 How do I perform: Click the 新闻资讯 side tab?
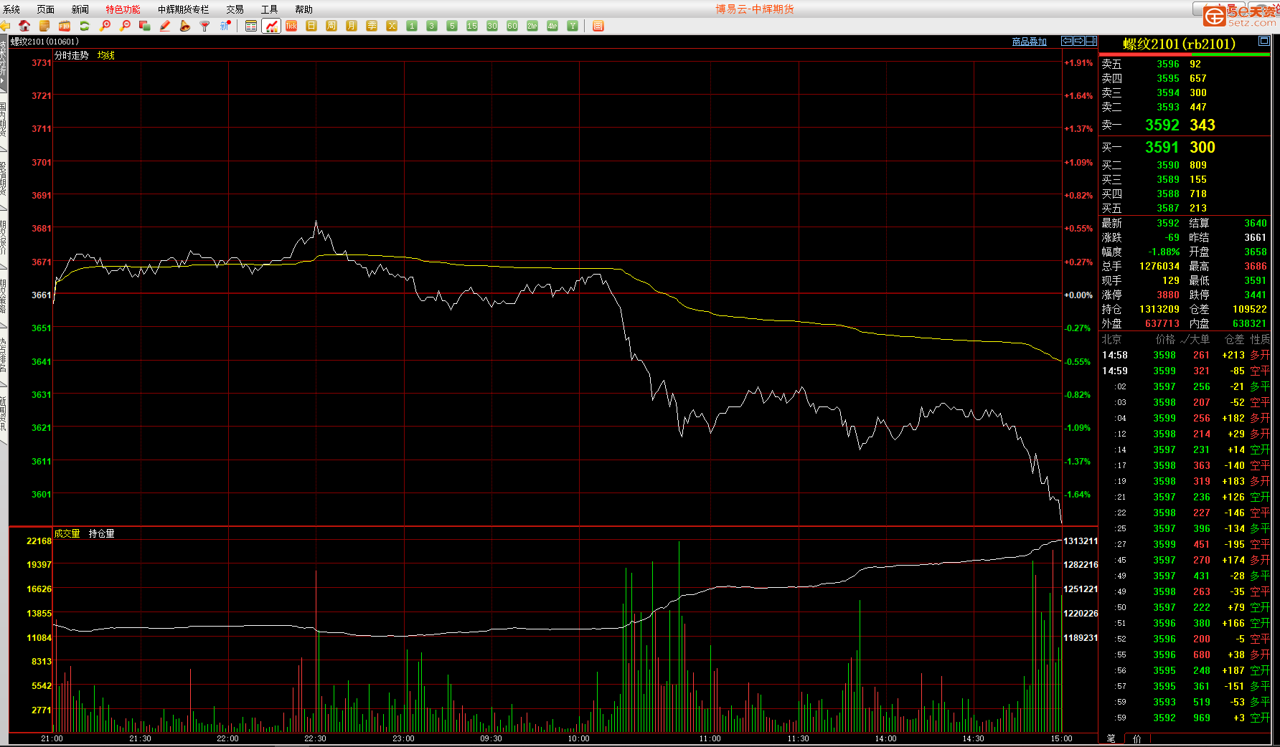4,414
